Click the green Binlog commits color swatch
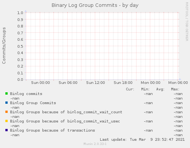The height and width of the screenshot is (148, 190). (6, 93)
